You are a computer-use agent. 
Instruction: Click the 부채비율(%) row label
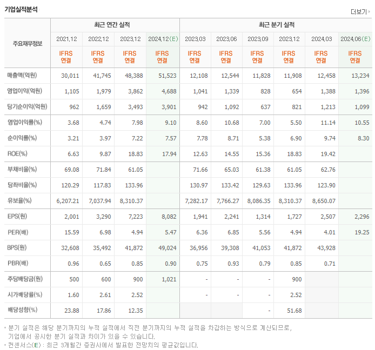(x=22, y=169)
